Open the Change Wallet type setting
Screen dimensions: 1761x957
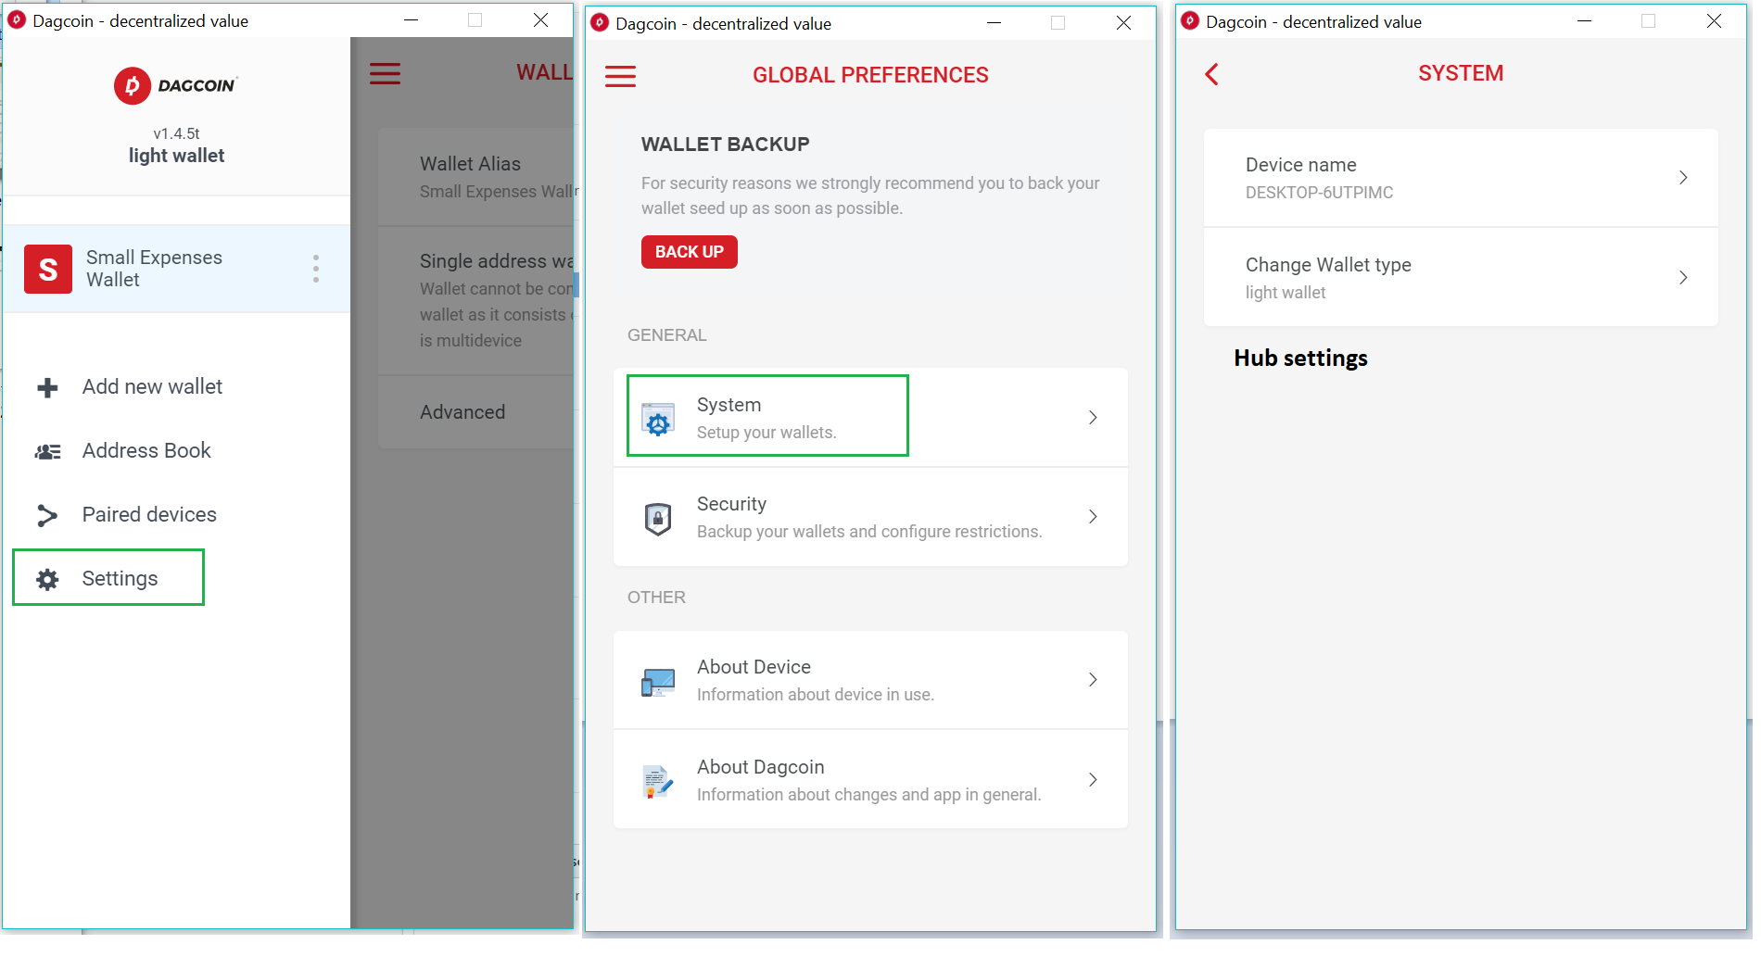(1461, 277)
